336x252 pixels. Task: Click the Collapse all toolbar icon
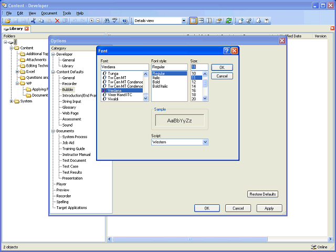pyautogui.click(x=98, y=21)
